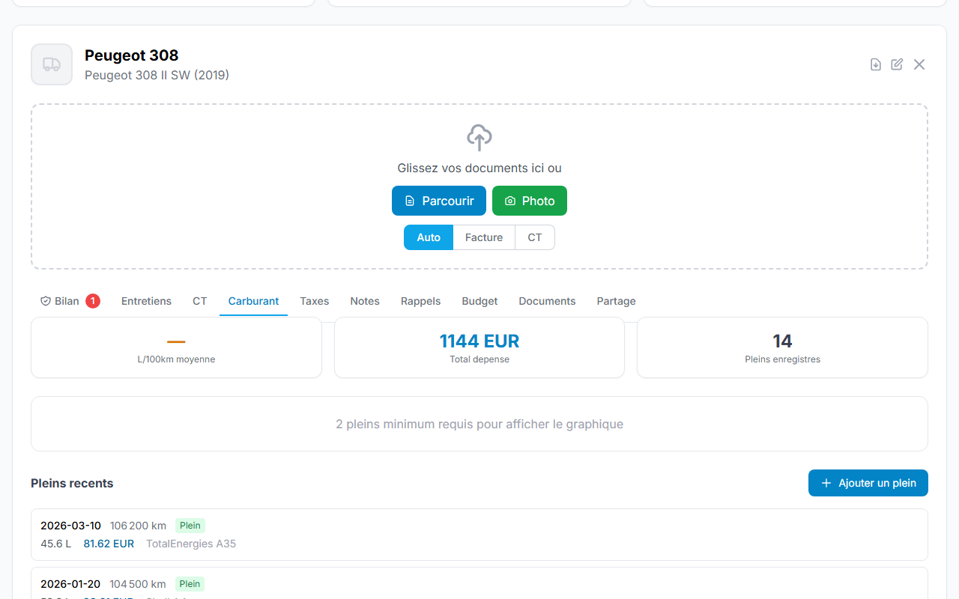
Task: Click the 14 Pleins enregistres card
Action: pos(782,347)
